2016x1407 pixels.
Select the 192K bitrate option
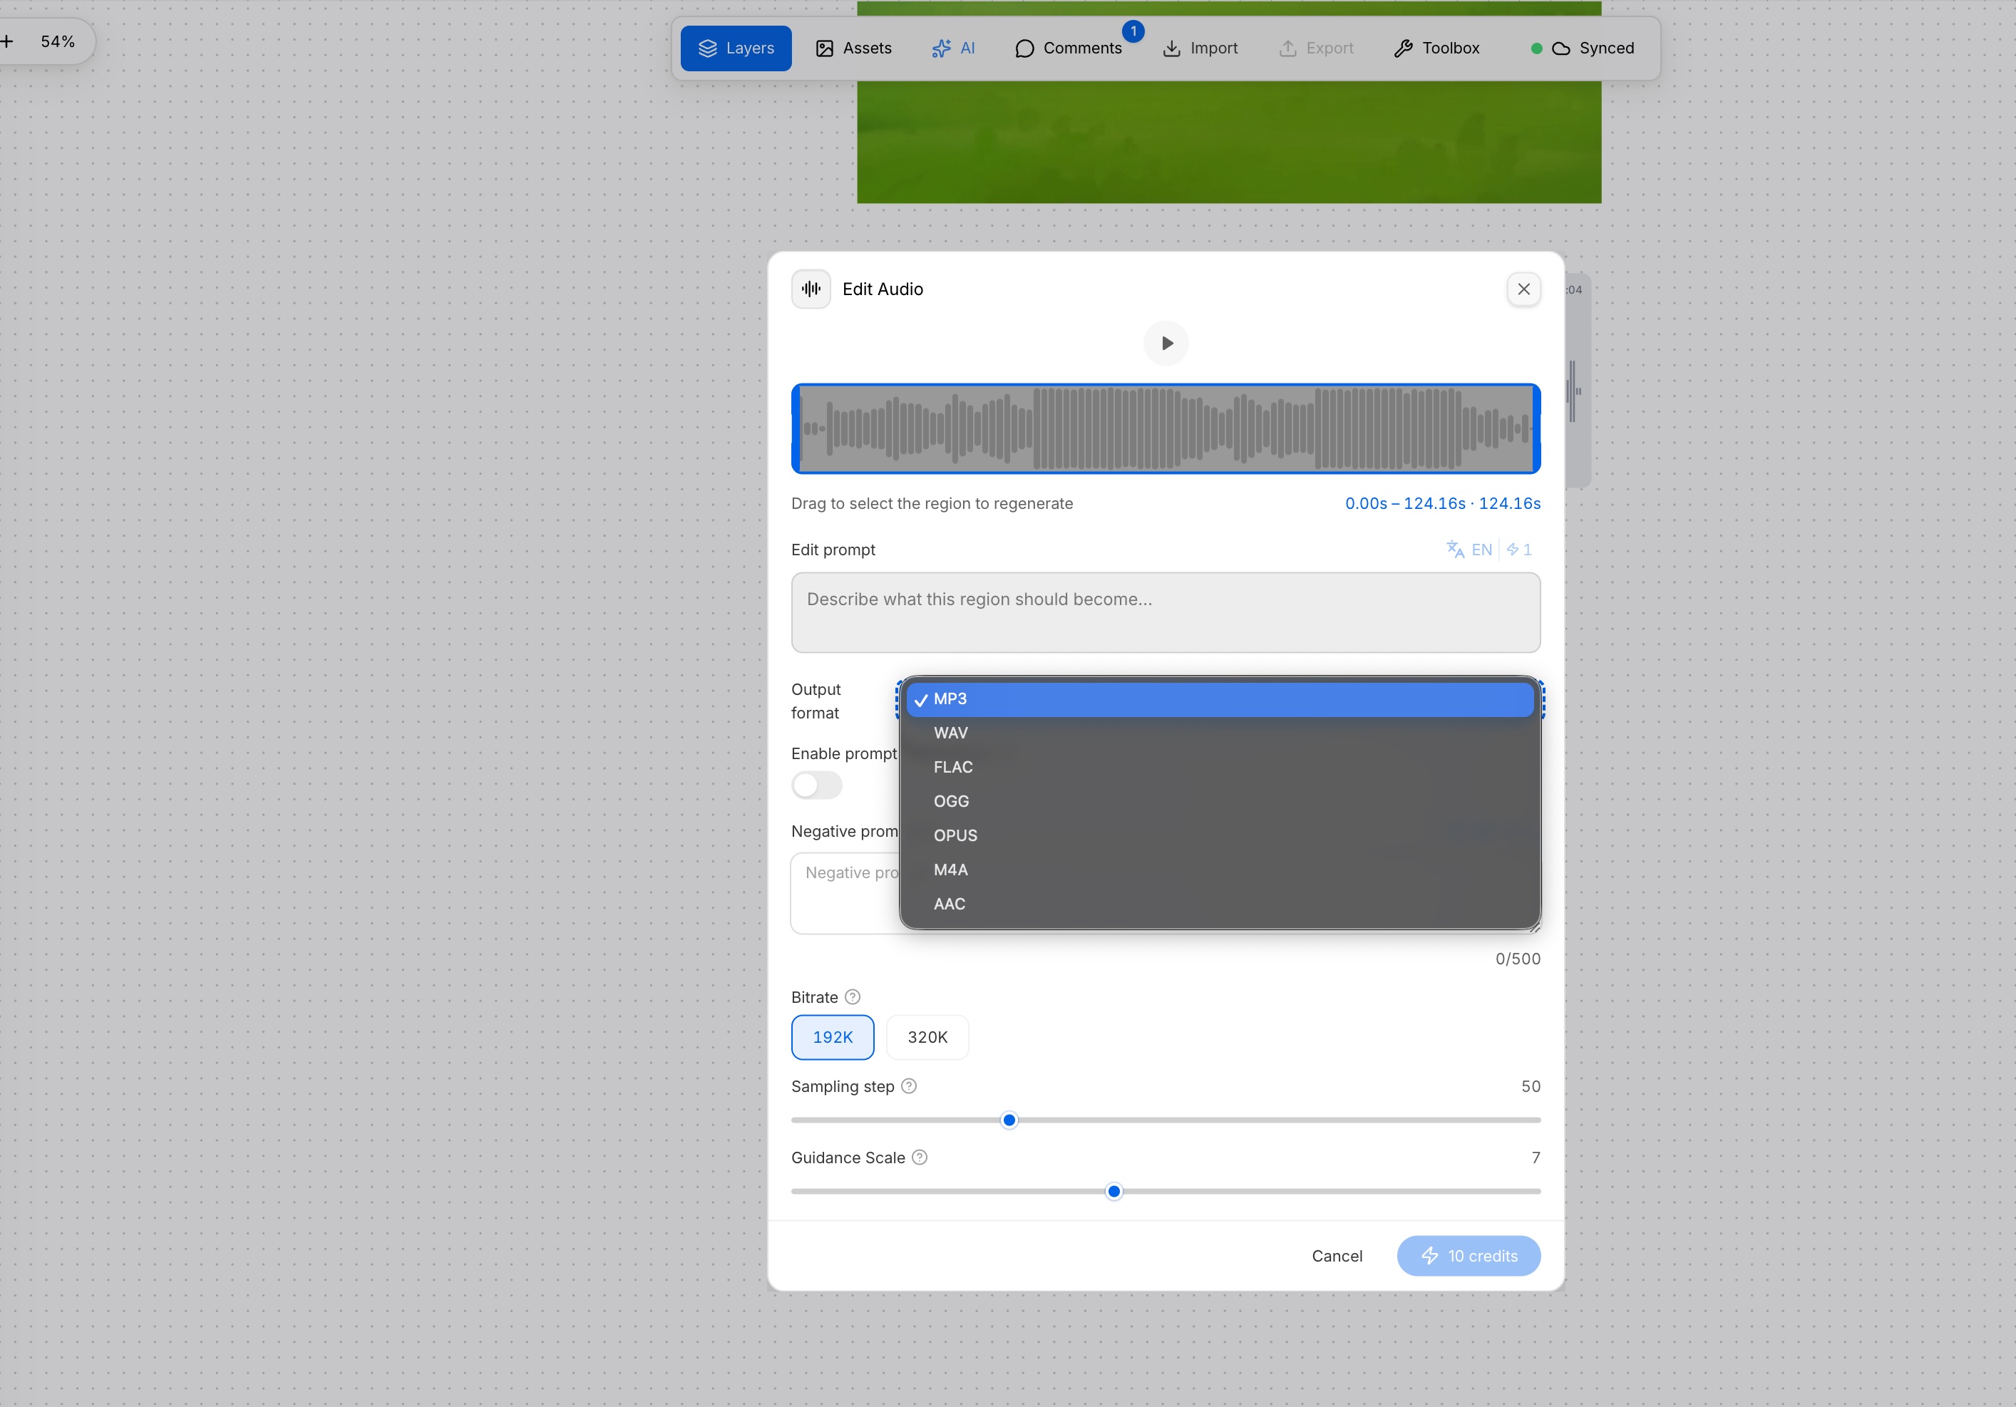pyautogui.click(x=833, y=1036)
